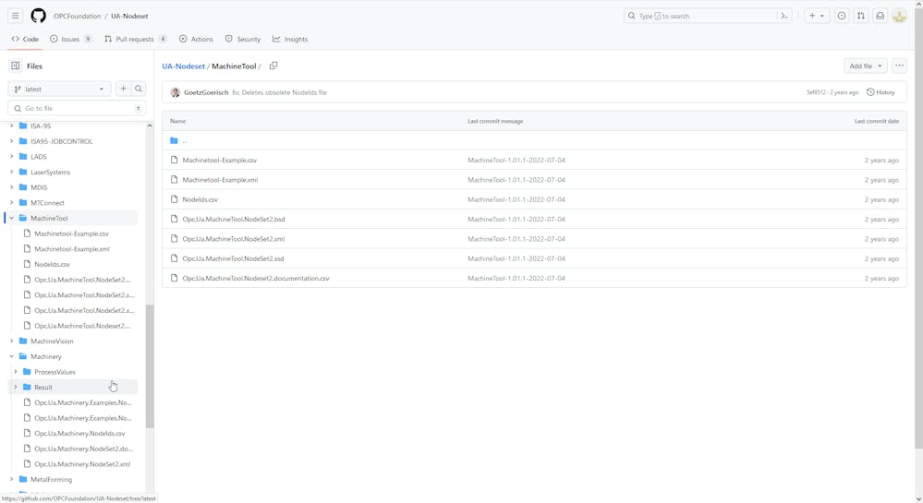The height and width of the screenshot is (503, 923).
Task: Open the create new plus menu
Action: pyautogui.click(x=817, y=16)
